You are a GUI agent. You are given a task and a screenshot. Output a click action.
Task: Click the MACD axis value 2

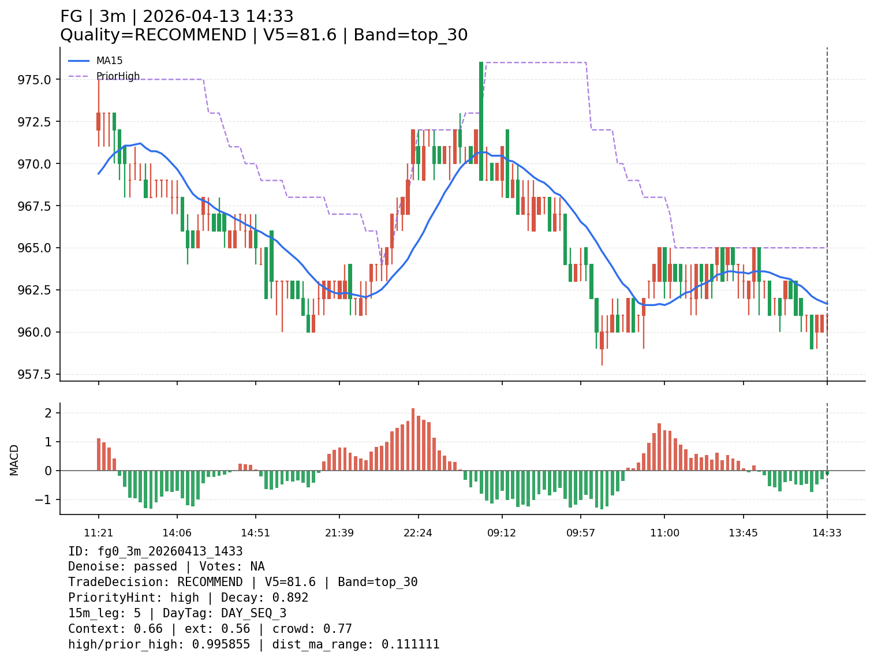48,413
